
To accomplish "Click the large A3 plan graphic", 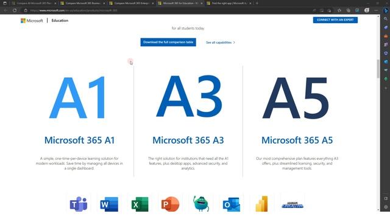I will 189,96.
